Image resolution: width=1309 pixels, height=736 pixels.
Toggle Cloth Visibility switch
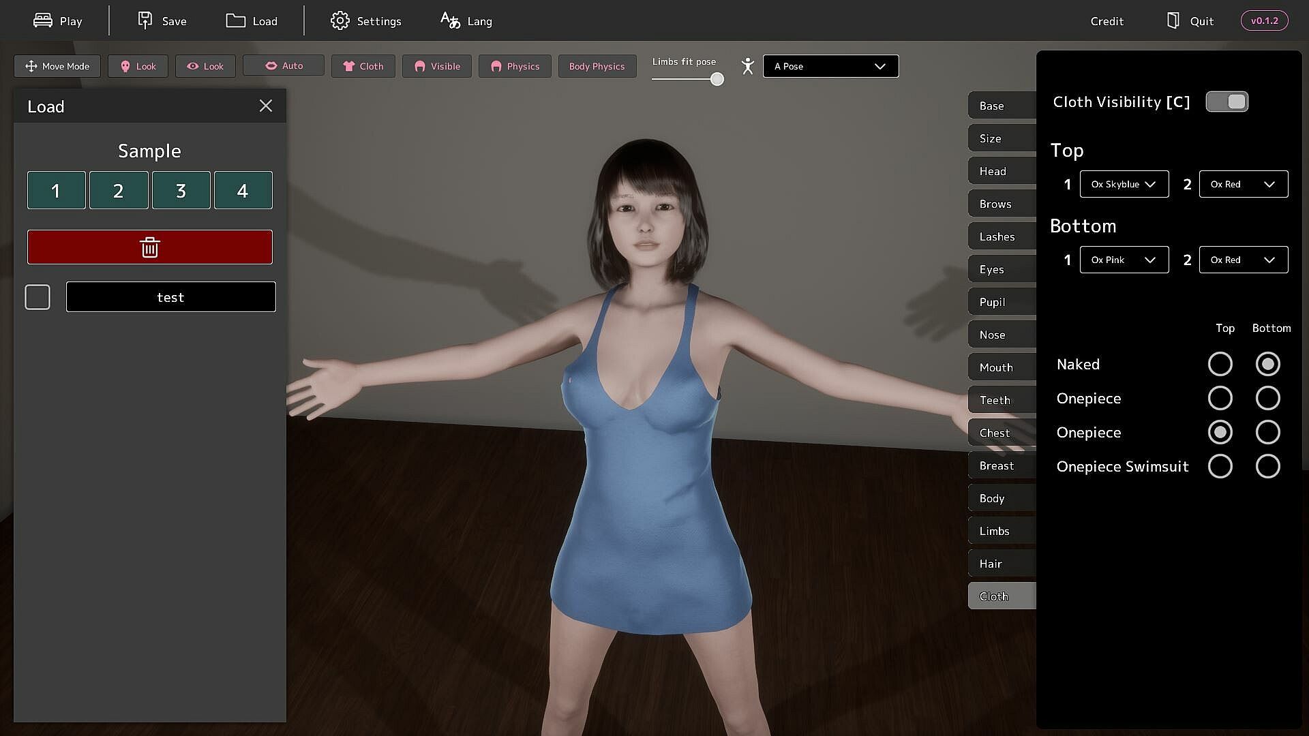(1227, 102)
